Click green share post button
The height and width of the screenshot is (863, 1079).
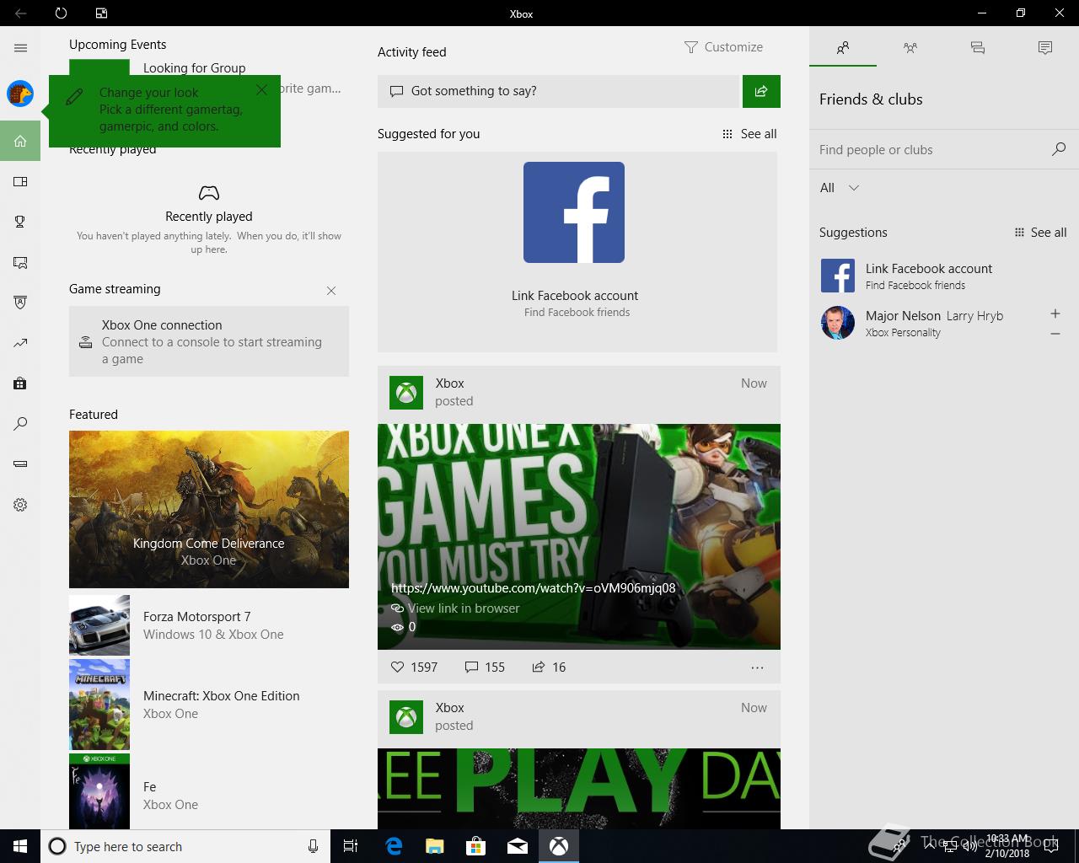(761, 91)
